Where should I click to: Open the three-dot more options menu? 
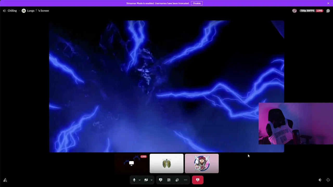tap(185, 180)
